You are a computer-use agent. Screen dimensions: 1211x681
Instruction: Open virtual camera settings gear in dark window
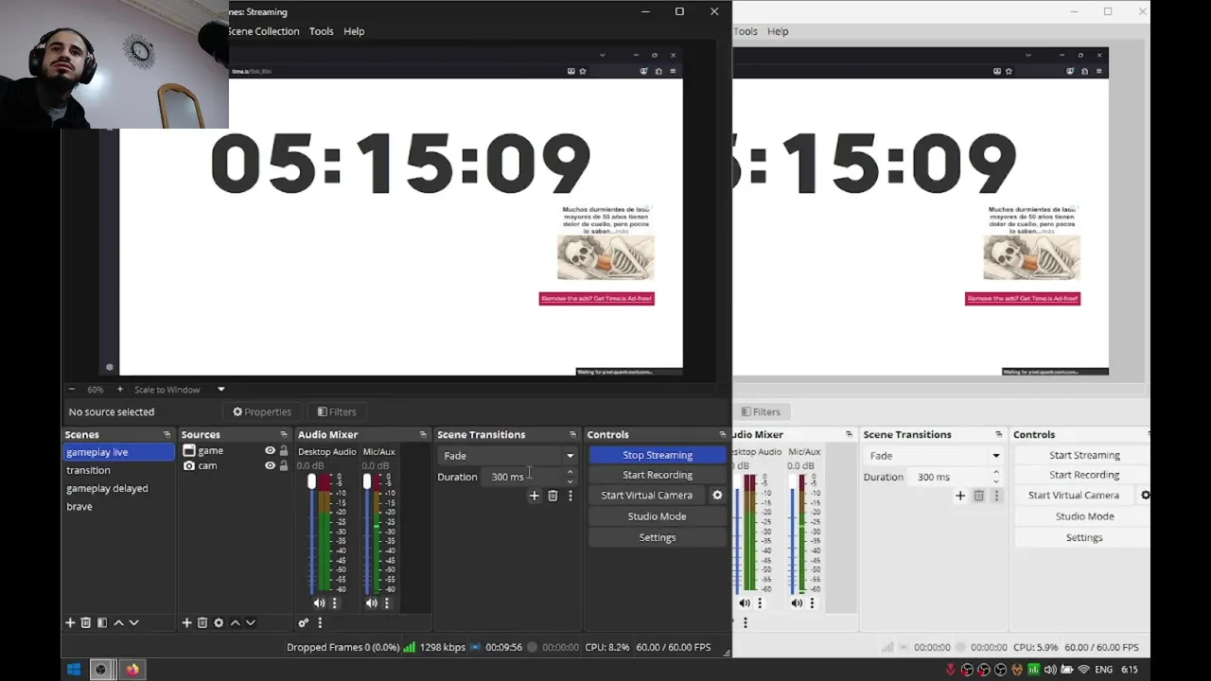[x=717, y=495]
